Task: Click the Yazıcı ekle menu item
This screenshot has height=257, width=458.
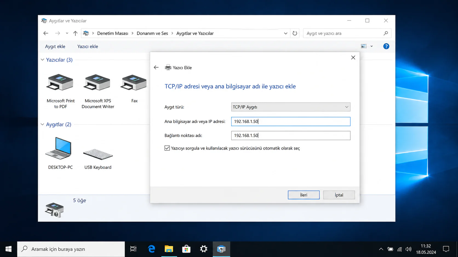Action: tap(87, 46)
